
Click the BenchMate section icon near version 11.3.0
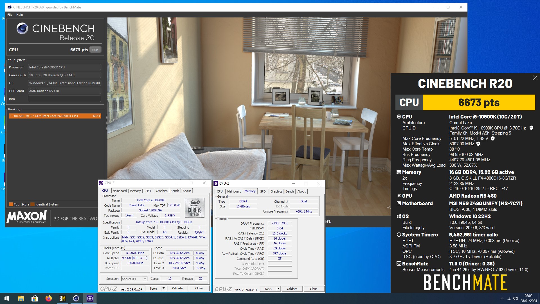pos(399,263)
